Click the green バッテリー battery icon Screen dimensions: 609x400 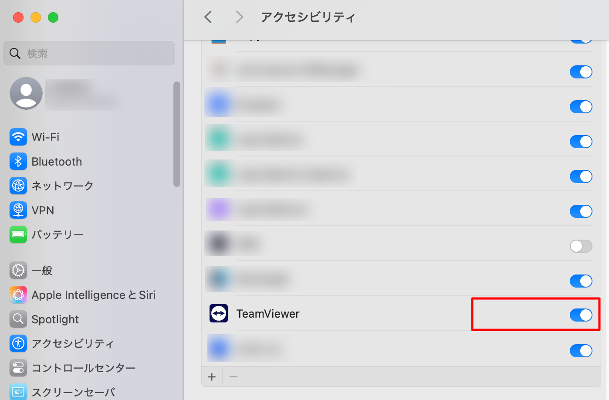point(18,234)
